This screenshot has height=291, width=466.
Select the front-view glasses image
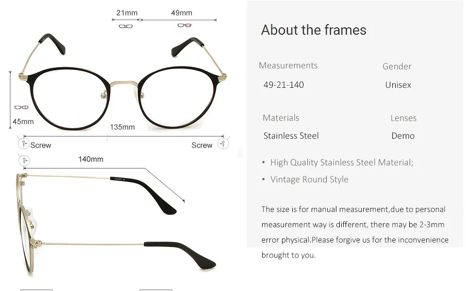[x=122, y=82]
